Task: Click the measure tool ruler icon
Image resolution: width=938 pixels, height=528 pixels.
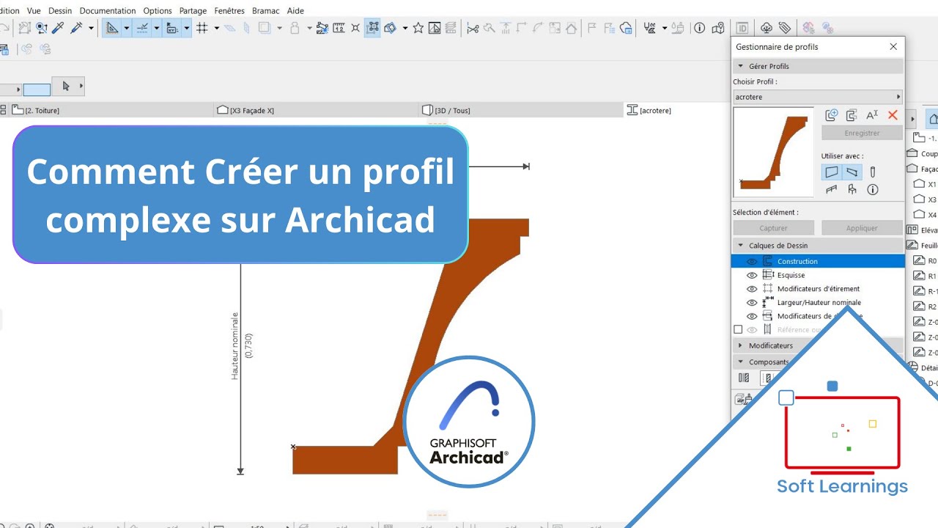Action: 339,28
